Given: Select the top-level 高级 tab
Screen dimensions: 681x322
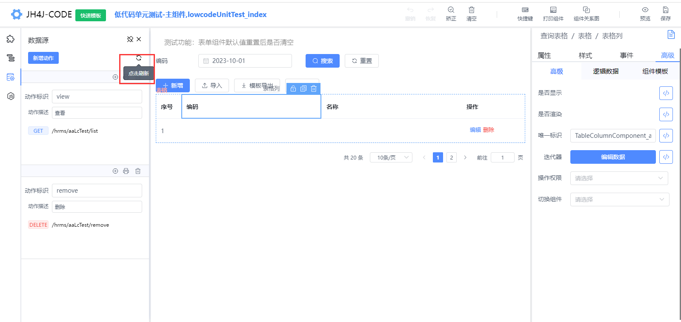Looking at the screenshot, I should (x=667, y=55).
